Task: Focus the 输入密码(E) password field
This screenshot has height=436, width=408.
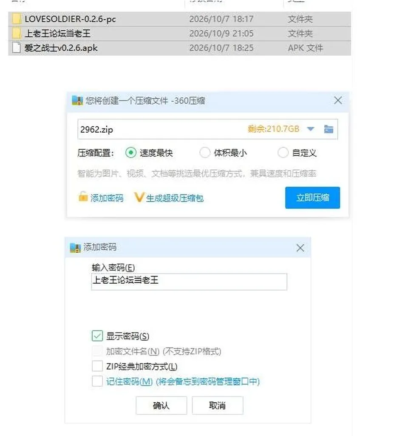Action: click(189, 282)
